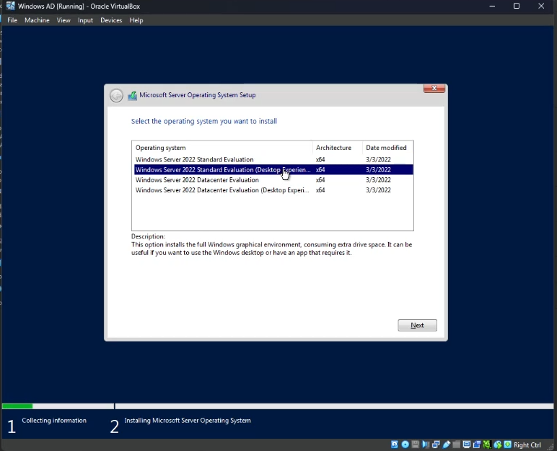Screen dimensions: 557x451
Task: Select Datacenter Evaluation (Desktop Experience) row
Action: pos(273,190)
